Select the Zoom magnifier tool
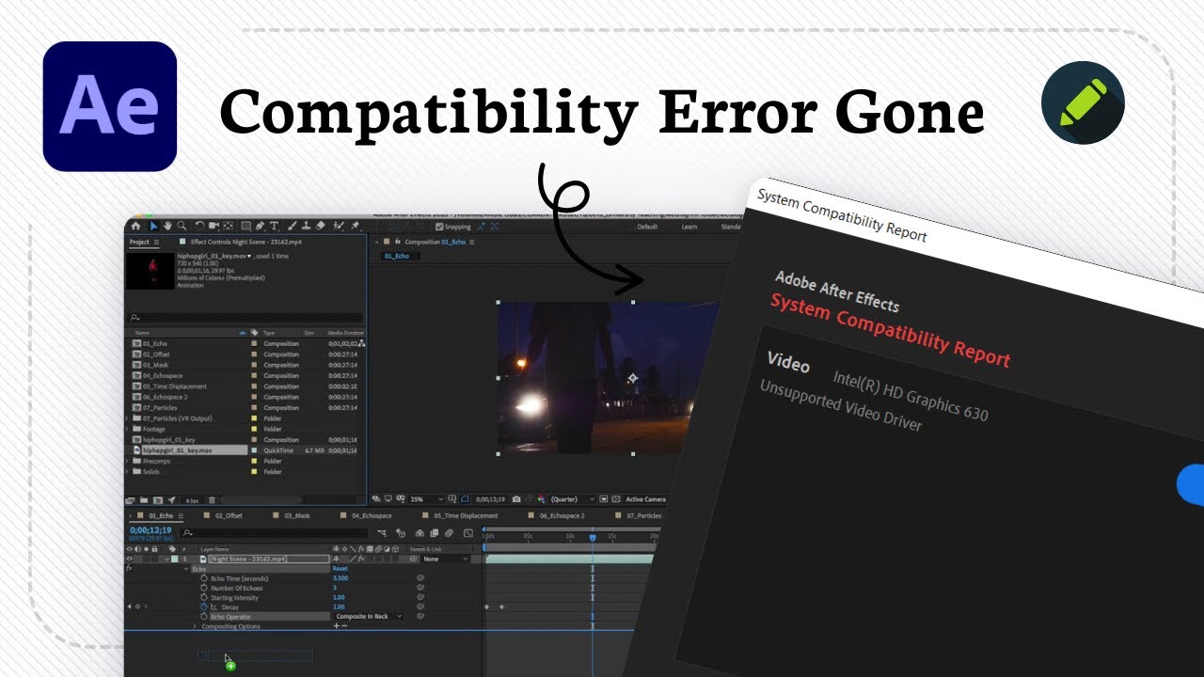This screenshot has height=677, width=1204. click(x=182, y=226)
